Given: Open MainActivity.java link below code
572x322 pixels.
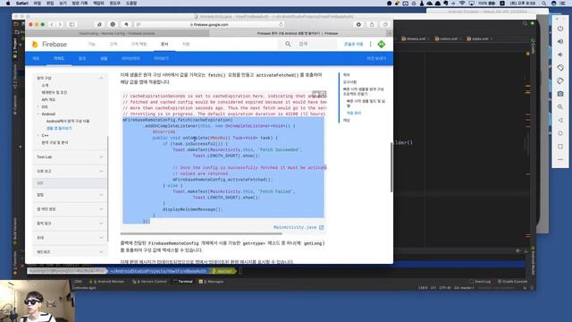Looking at the screenshot, I should (x=295, y=227).
